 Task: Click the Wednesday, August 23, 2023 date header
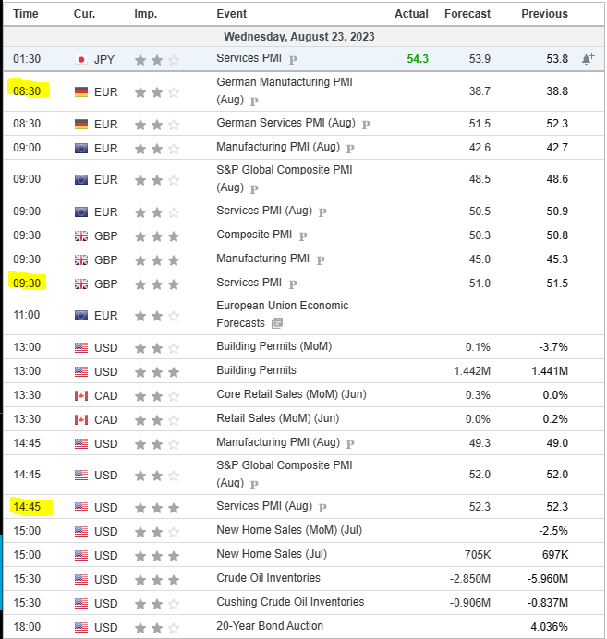coord(299,36)
